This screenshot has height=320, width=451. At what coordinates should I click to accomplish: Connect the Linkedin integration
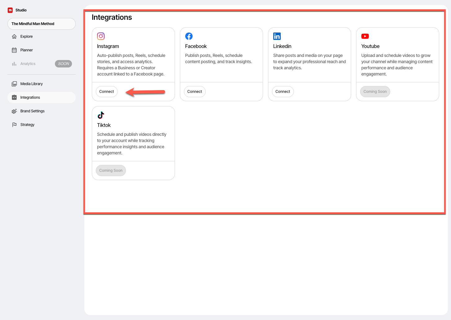tap(283, 92)
